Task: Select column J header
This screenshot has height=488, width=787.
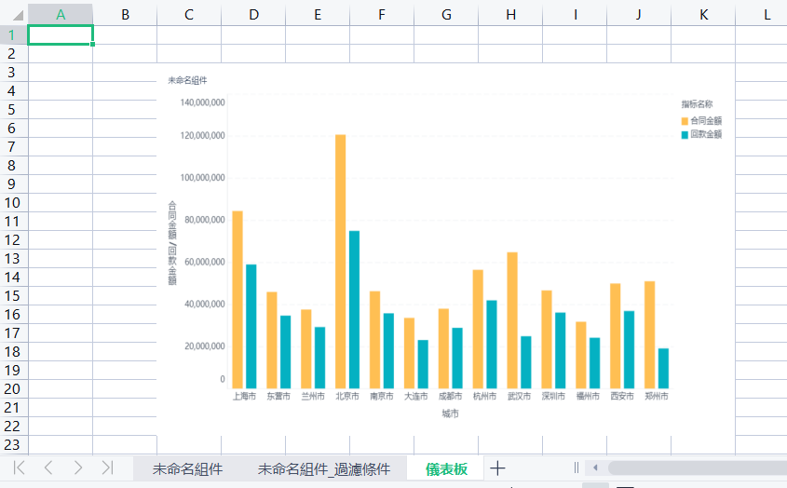Action: click(x=639, y=15)
